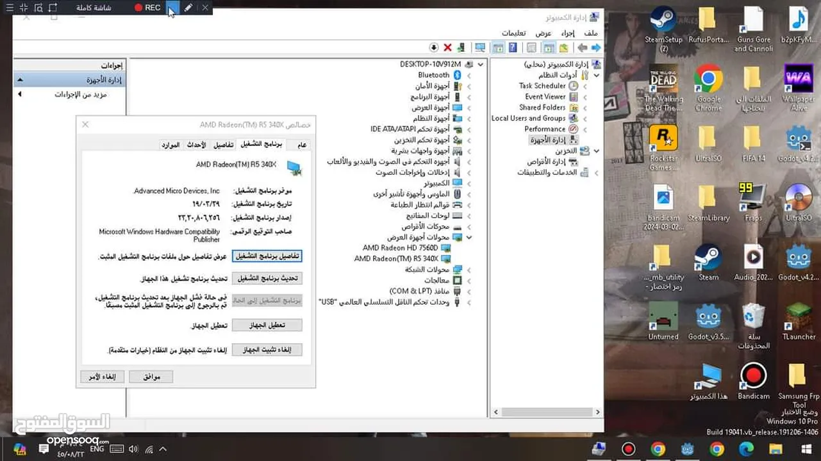This screenshot has width=821, height=461.
Task: Open the سلة المحذوفات recycle bin icon
Action: 753,326
